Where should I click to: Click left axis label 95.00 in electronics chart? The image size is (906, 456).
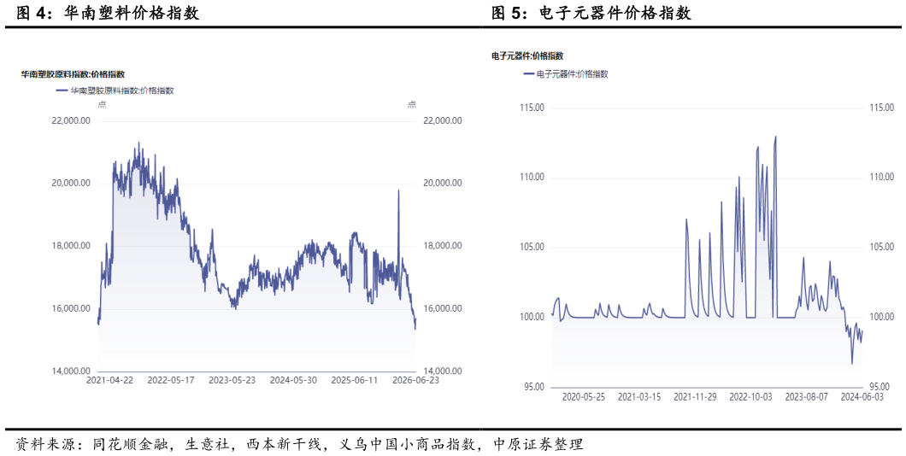533,387
